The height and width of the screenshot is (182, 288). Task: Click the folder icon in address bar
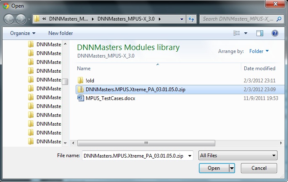[37, 19]
